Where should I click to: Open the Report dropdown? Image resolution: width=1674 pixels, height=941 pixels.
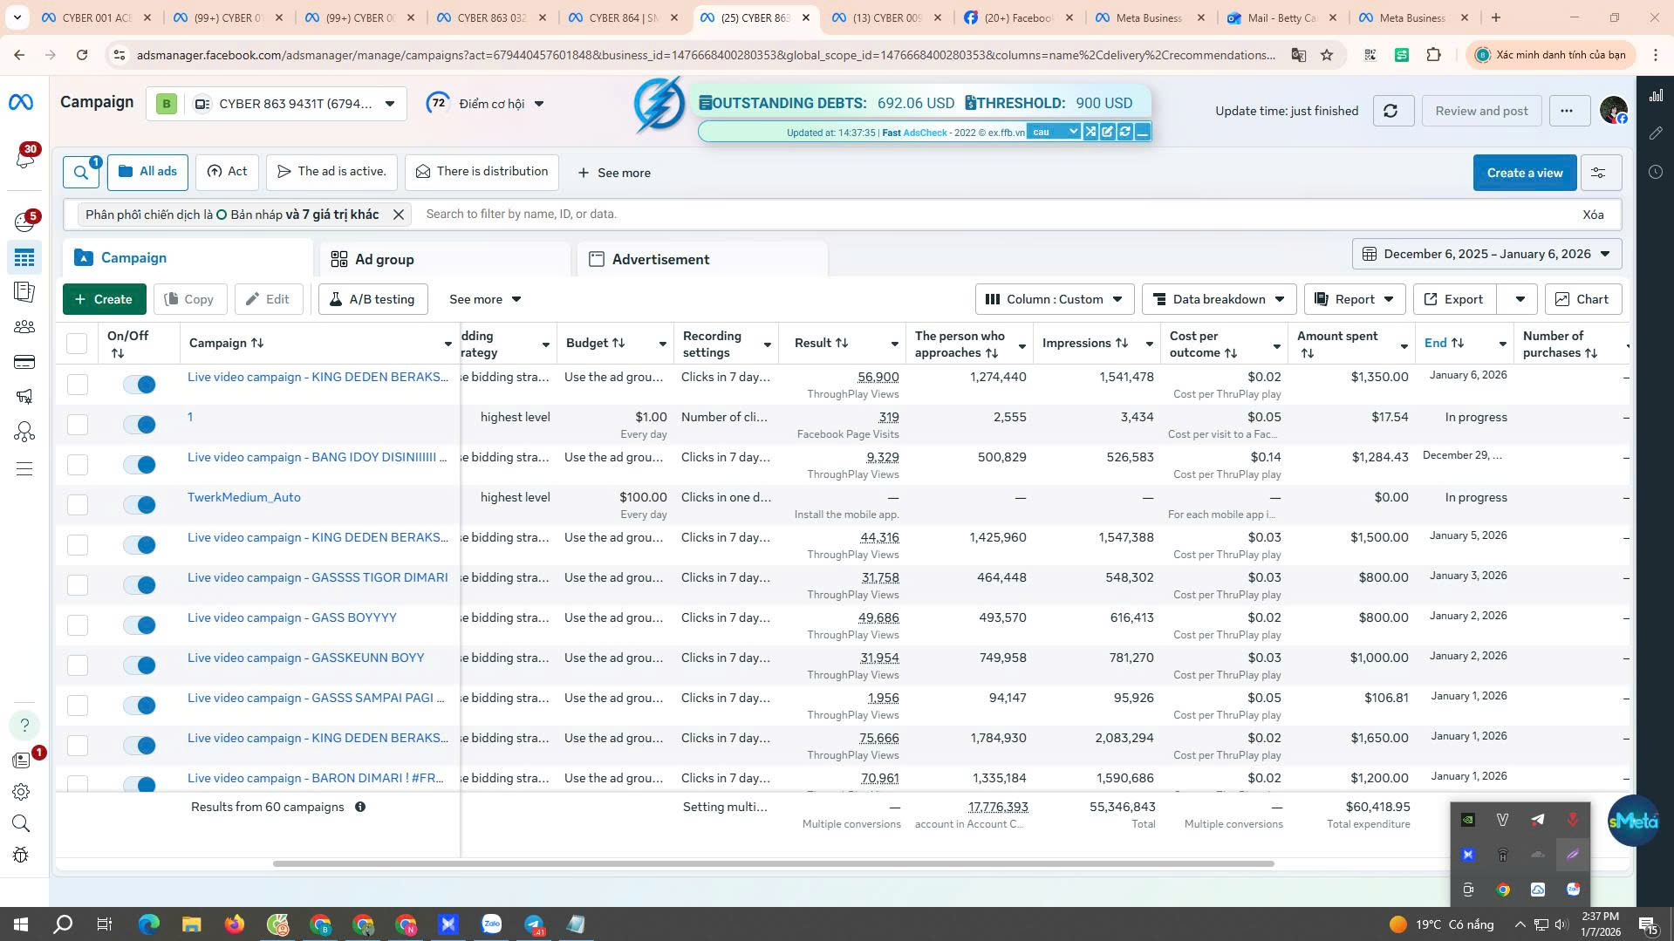[1354, 299]
